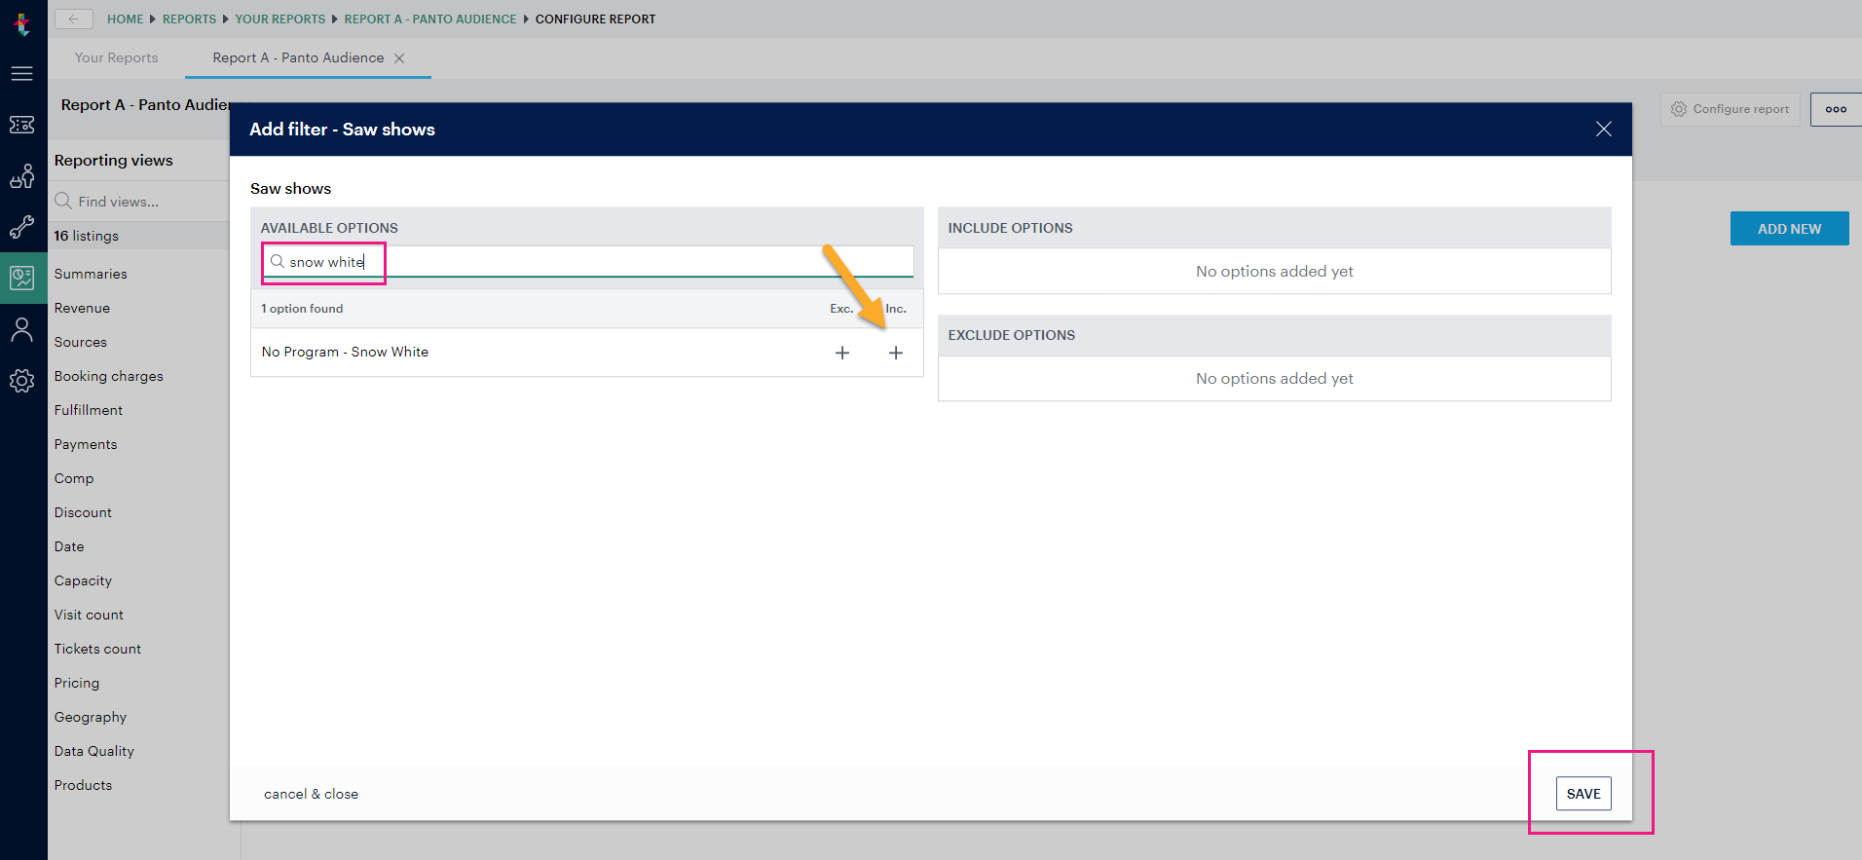This screenshot has height=860, width=1862.
Task: Open the Sources reporting view
Action: [x=80, y=342]
